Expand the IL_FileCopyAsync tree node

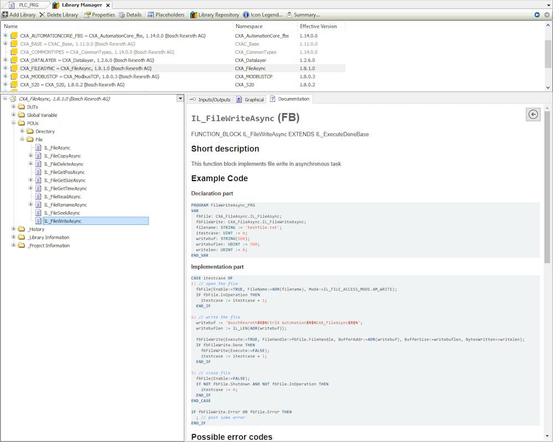tap(31, 156)
